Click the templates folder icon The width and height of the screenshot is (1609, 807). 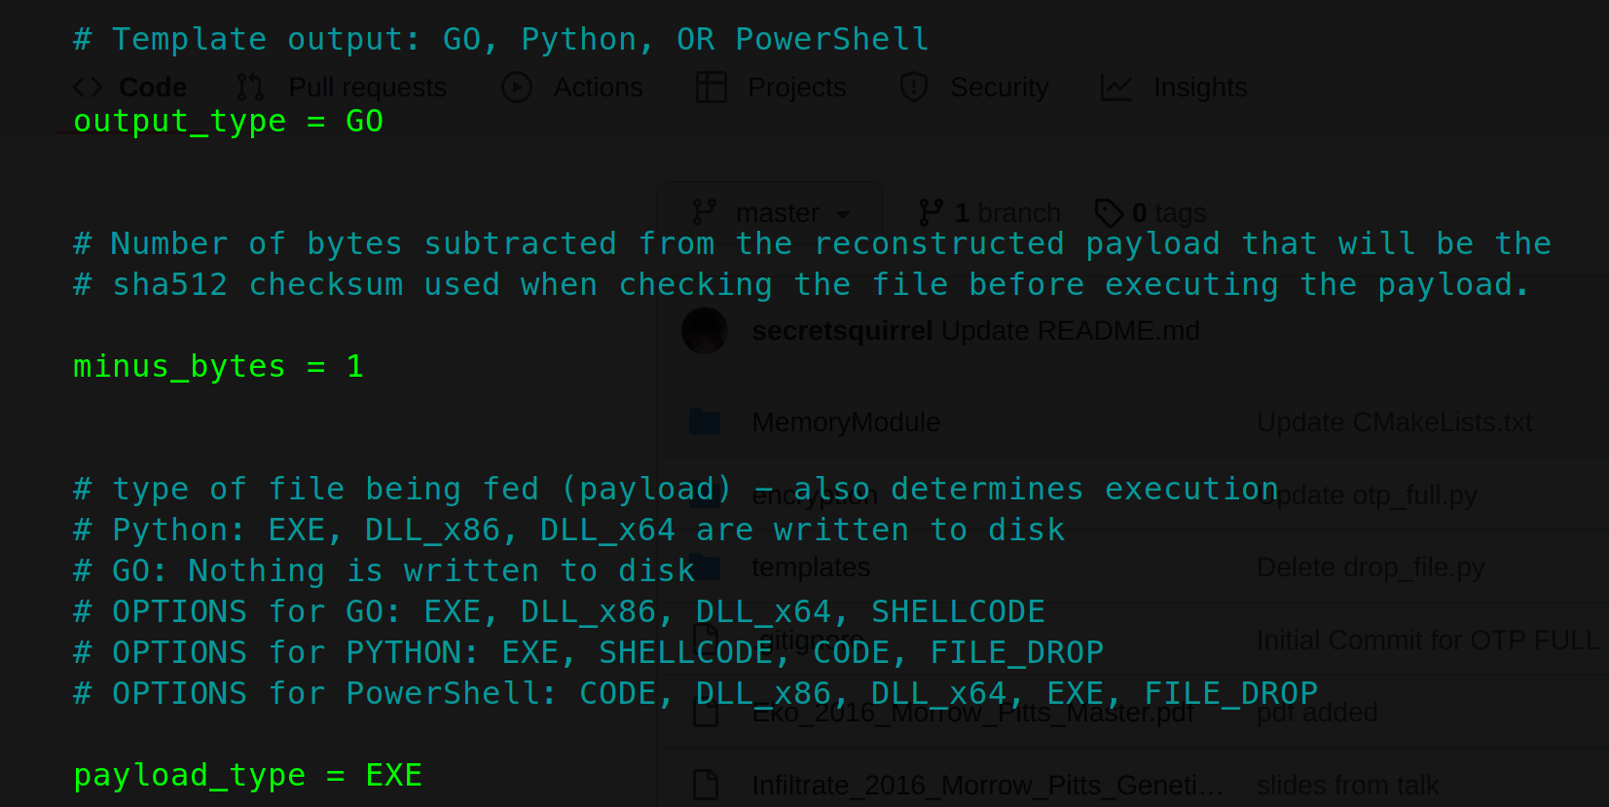point(705,568)
